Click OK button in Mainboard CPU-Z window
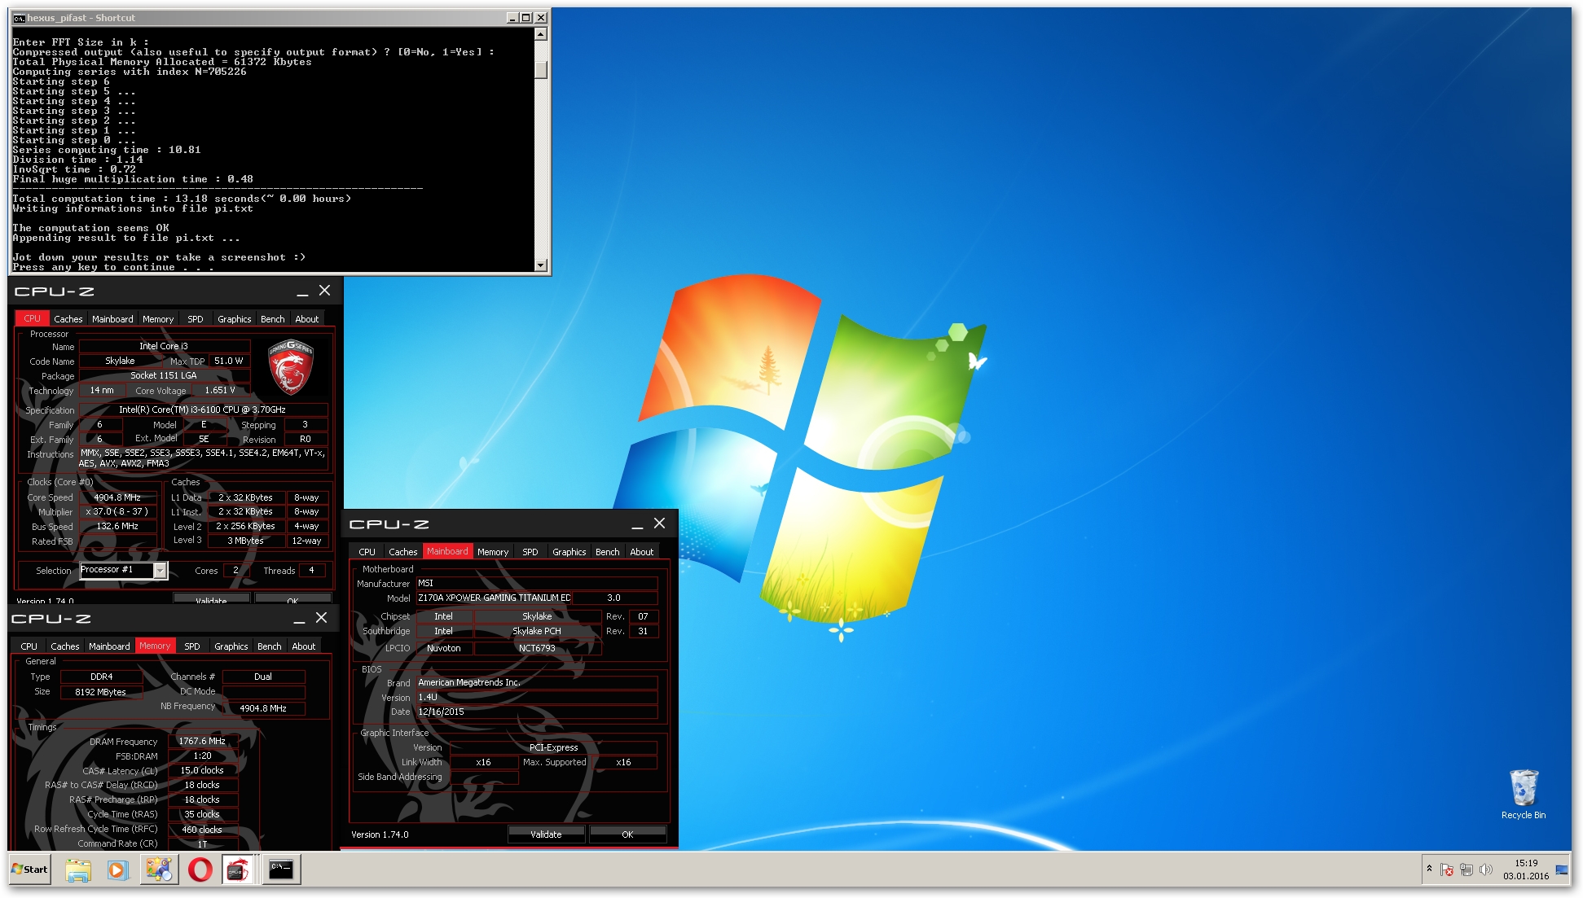This screenshot has width=1583, height=898. coord(627,834)
